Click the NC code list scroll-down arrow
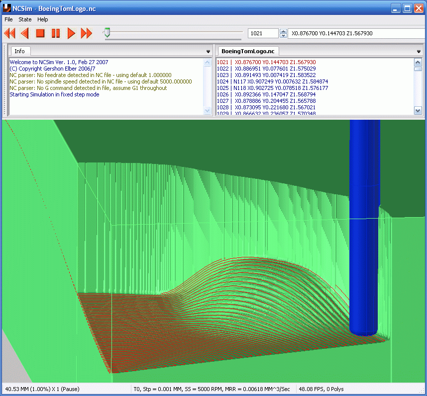The height and width of the screenshot is (396, 427). click(418, 110)
